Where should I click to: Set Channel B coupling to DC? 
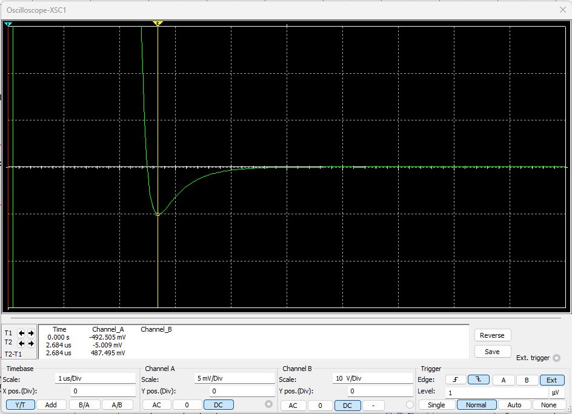[x=347, y=406]
